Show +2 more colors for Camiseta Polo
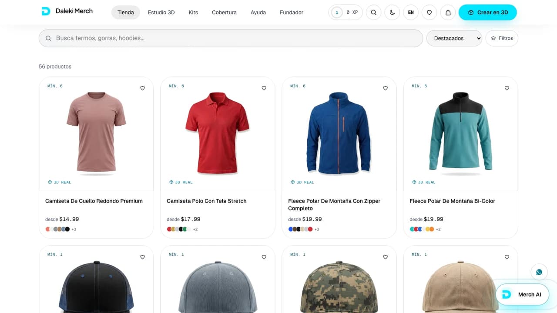 tap(195, 230)
